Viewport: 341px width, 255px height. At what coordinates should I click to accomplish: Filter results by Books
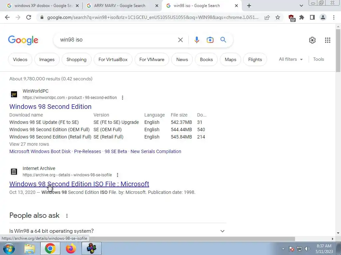coord(206,59)
